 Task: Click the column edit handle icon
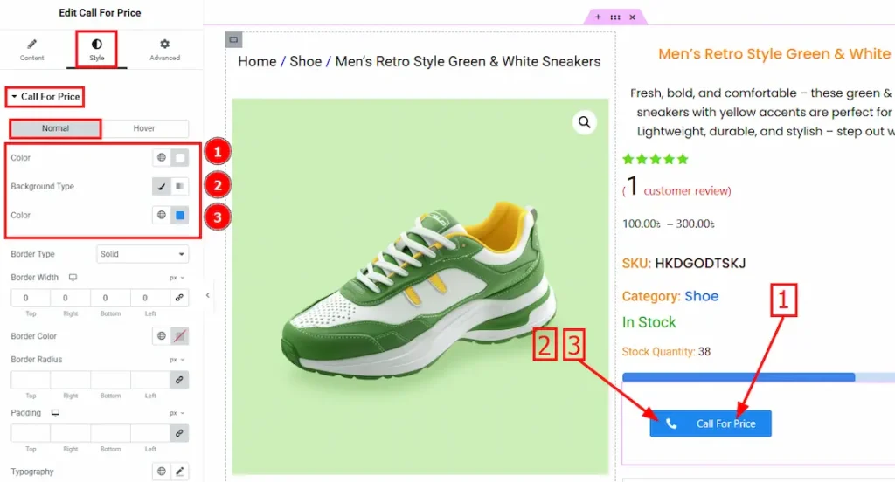[x=233, y=39]
